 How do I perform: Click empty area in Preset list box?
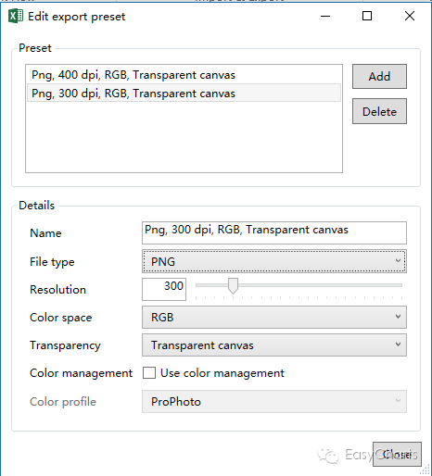184,137
